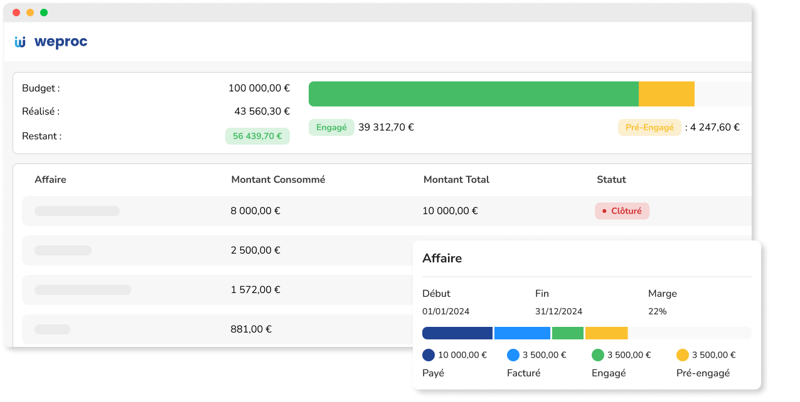Click the green macOS maximize window button
Screen dimensions: 800x402
click(44, 13)
